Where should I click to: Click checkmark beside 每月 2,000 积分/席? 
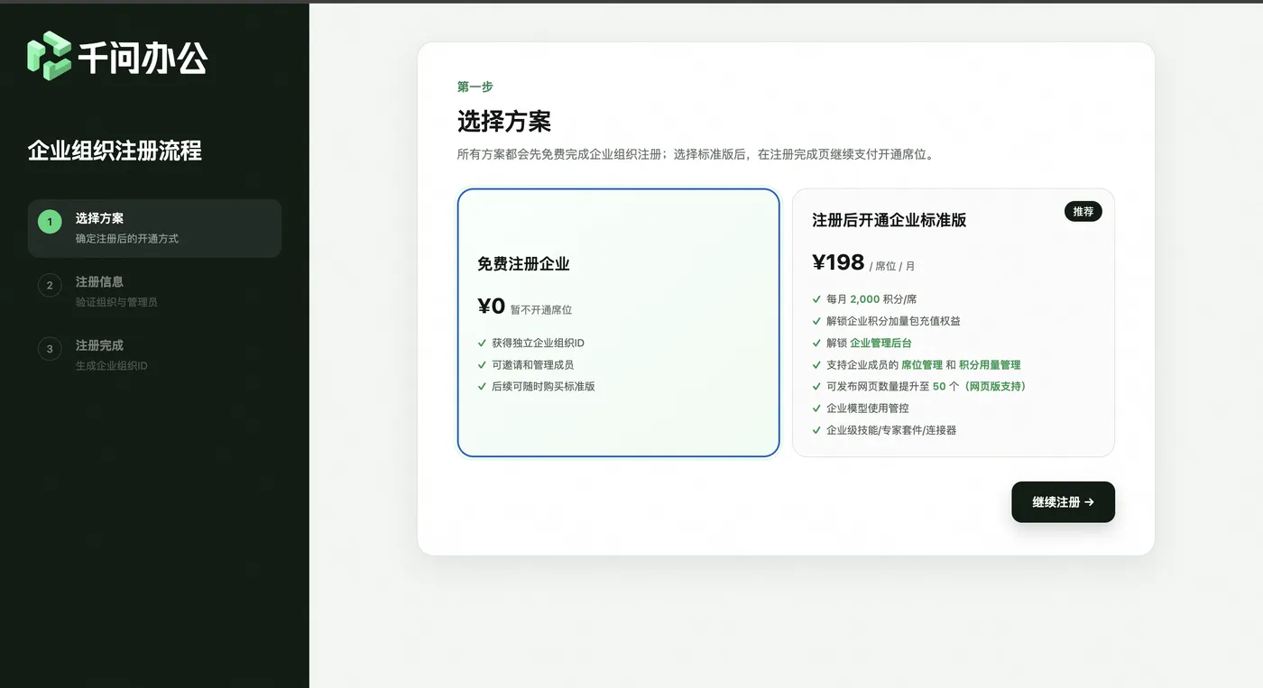pos(816,298)
